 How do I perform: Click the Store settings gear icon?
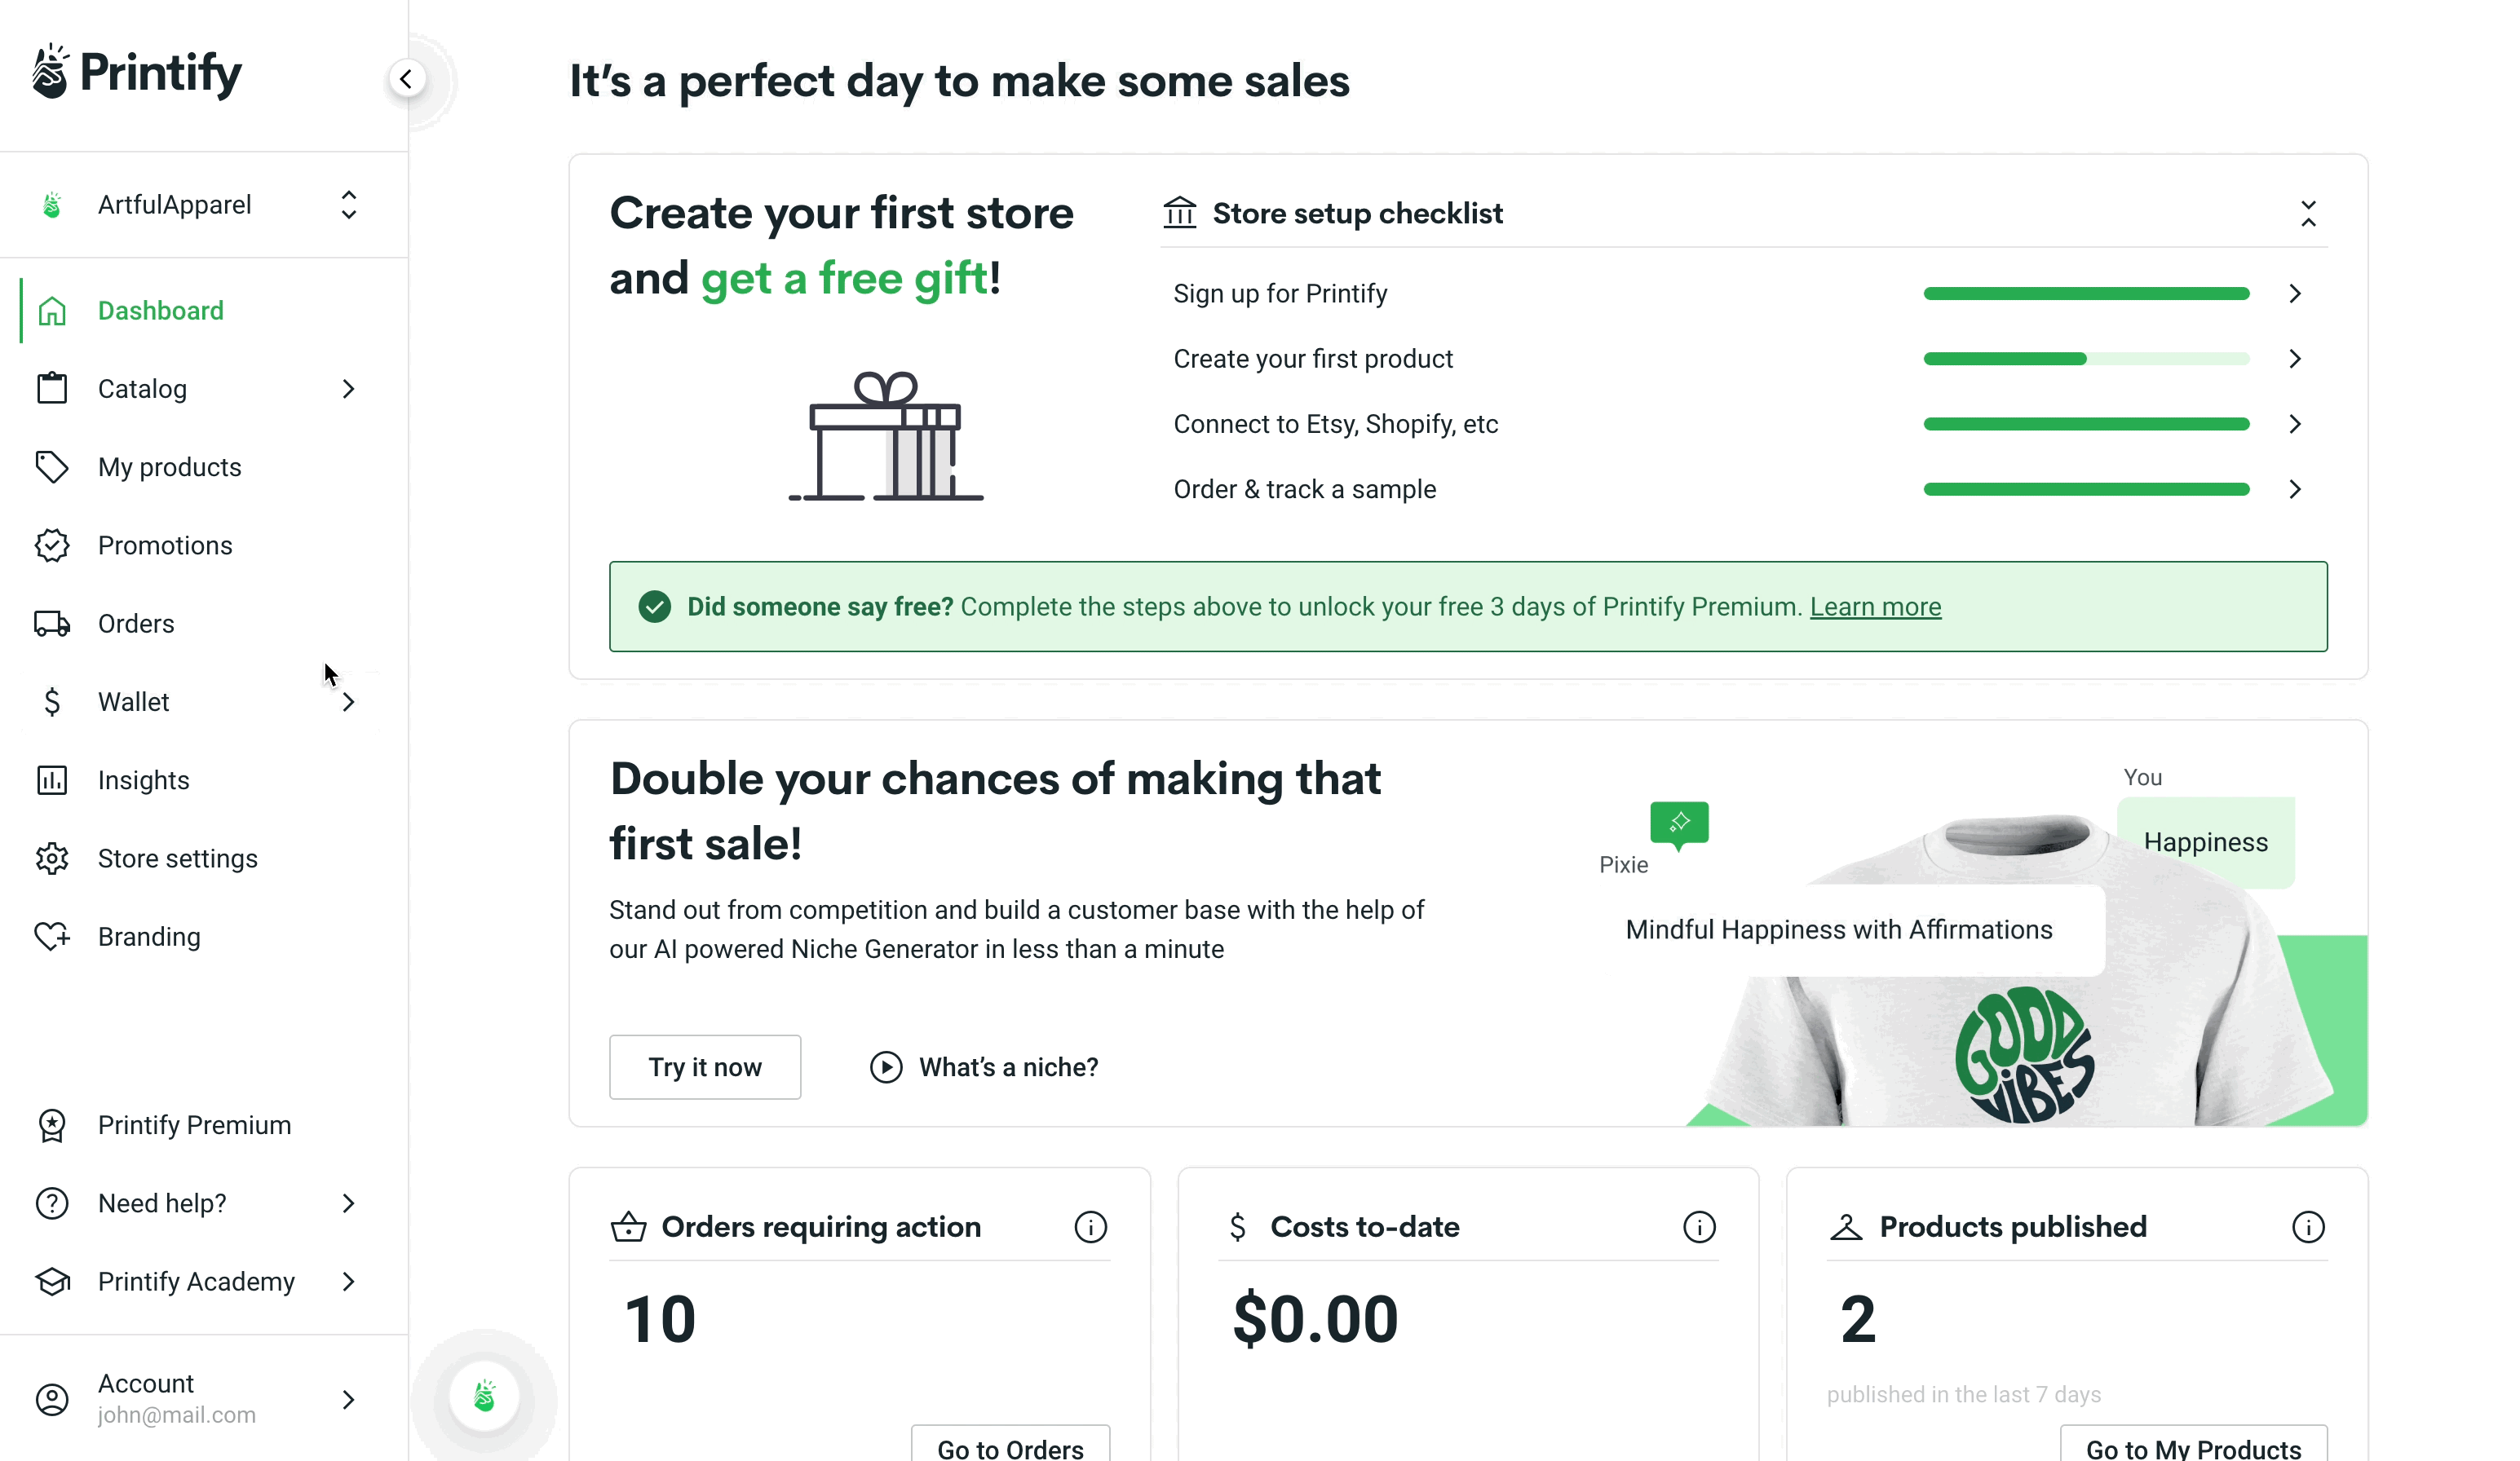[x=52, y=858]
